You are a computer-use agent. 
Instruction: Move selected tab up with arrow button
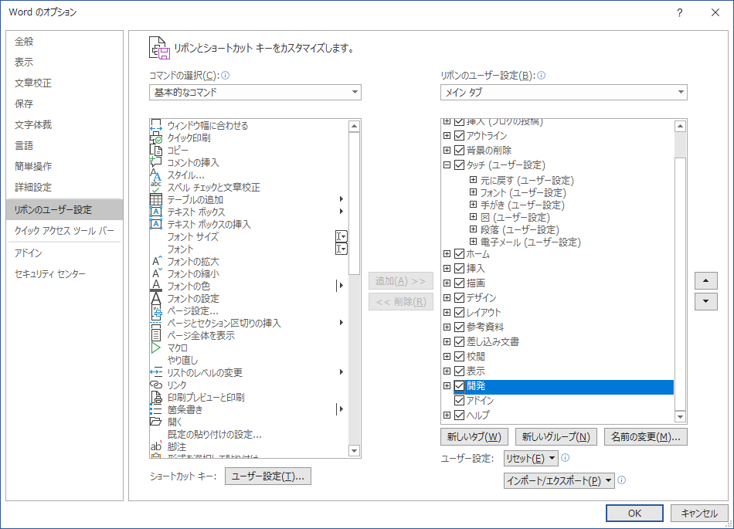(x=706, y=280)
